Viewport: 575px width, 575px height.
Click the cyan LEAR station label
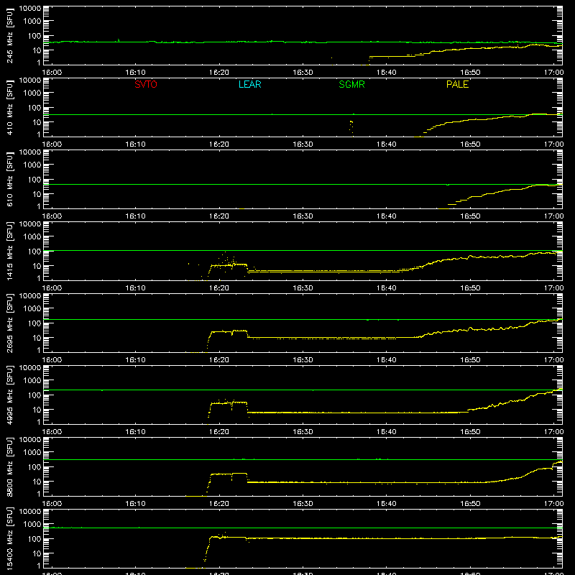tap(249, 84)
